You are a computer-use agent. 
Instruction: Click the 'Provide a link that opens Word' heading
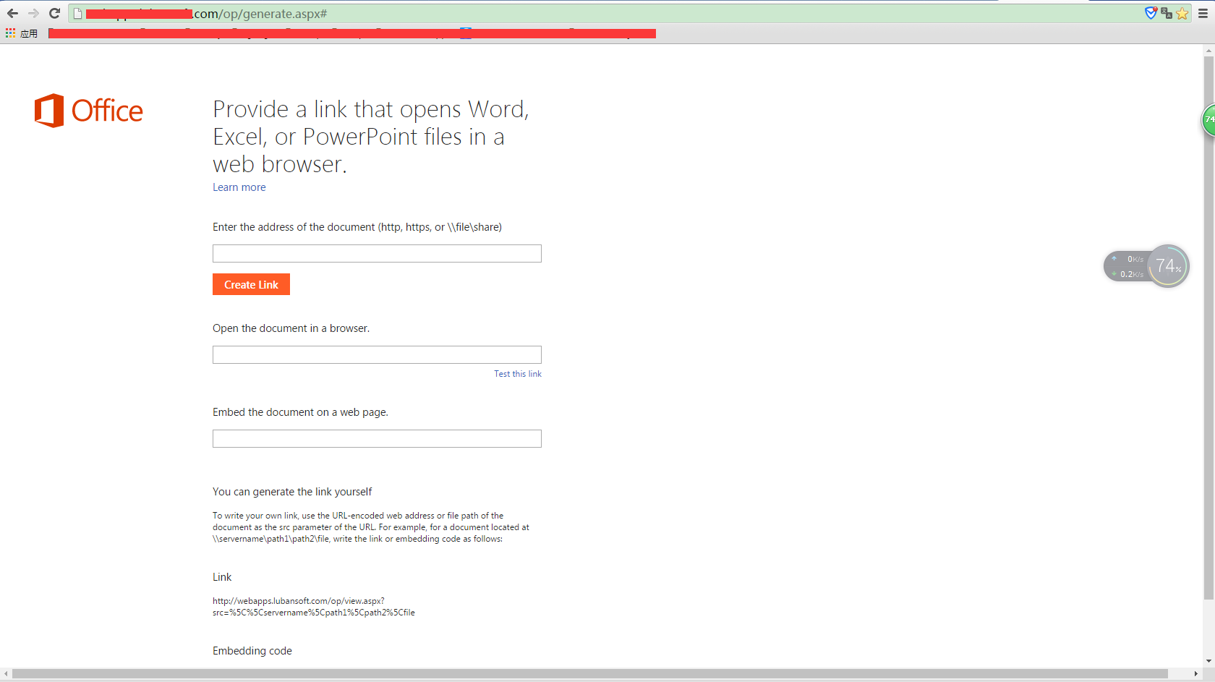coord(371,137)
